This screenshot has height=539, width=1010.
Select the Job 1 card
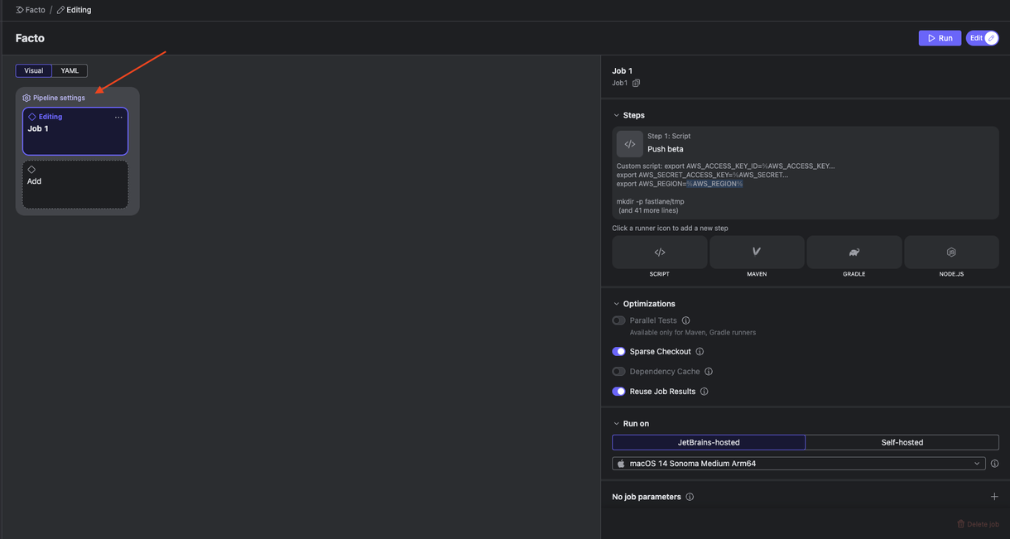[75, 131]
